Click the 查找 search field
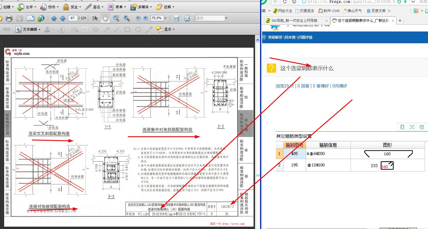This screenshot has height=229, width=428. click(210, 18)
